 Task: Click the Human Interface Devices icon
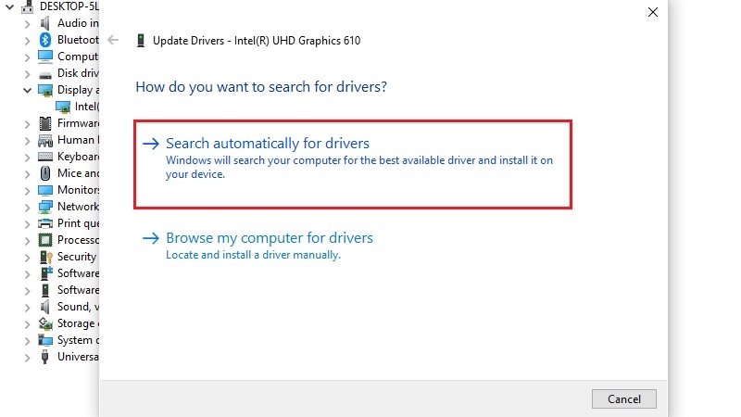coord(45,140)
